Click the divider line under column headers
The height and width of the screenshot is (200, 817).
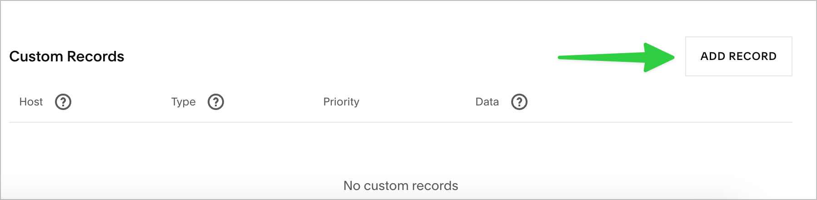pos(401,122)
